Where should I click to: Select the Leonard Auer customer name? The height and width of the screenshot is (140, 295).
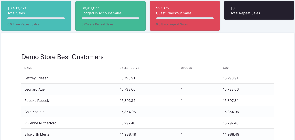(35, 89)
